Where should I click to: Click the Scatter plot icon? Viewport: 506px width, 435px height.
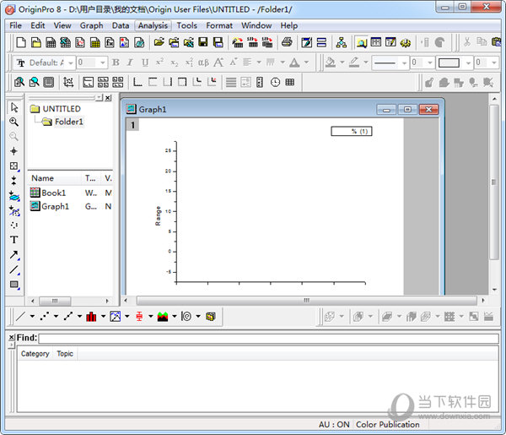[x=45, y=316]
